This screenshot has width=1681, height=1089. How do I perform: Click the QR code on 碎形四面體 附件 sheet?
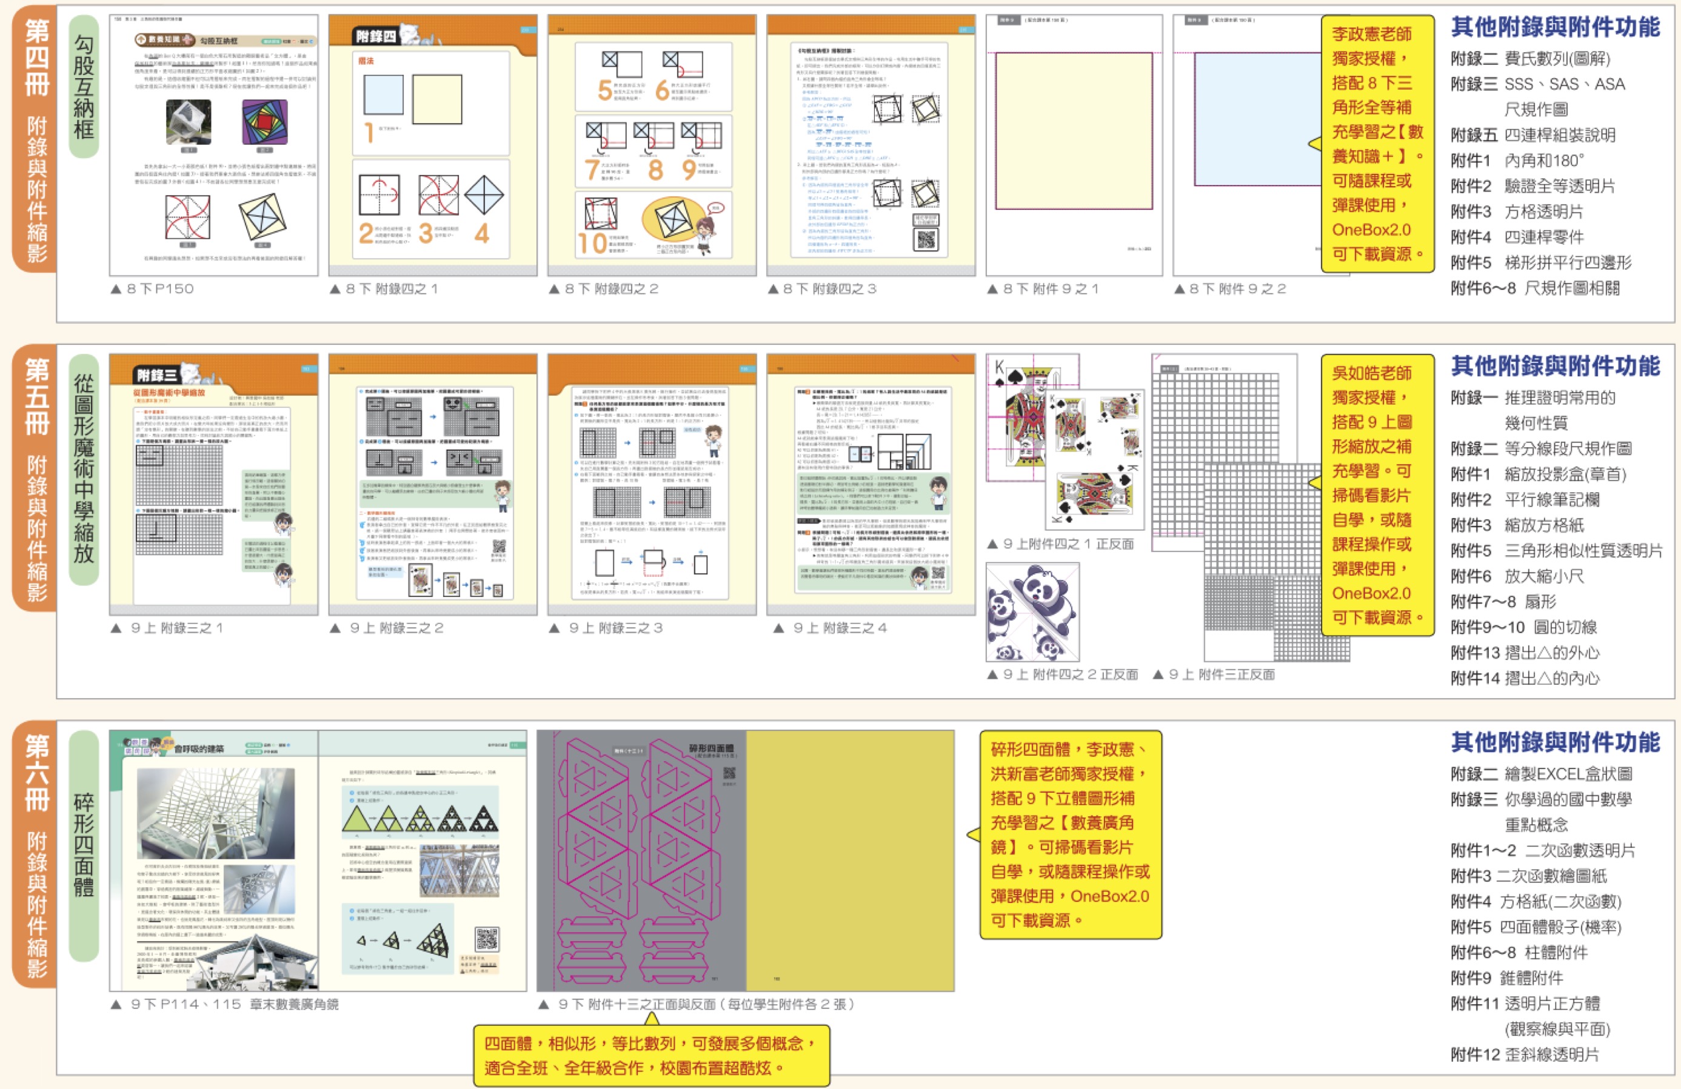(730, 773)
